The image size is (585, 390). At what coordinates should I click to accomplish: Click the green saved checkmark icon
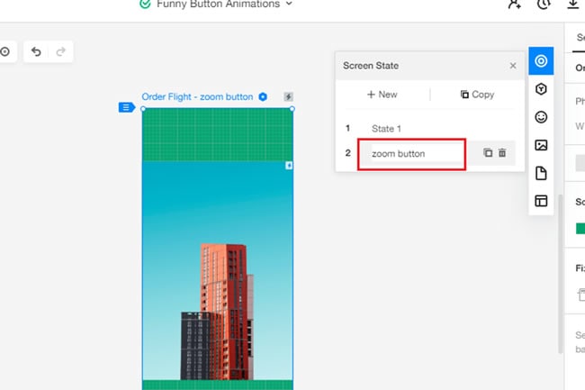[x=145, y=5]
